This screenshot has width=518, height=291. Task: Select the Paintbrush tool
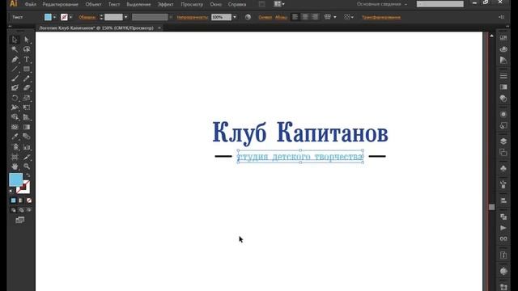[15, 78]
